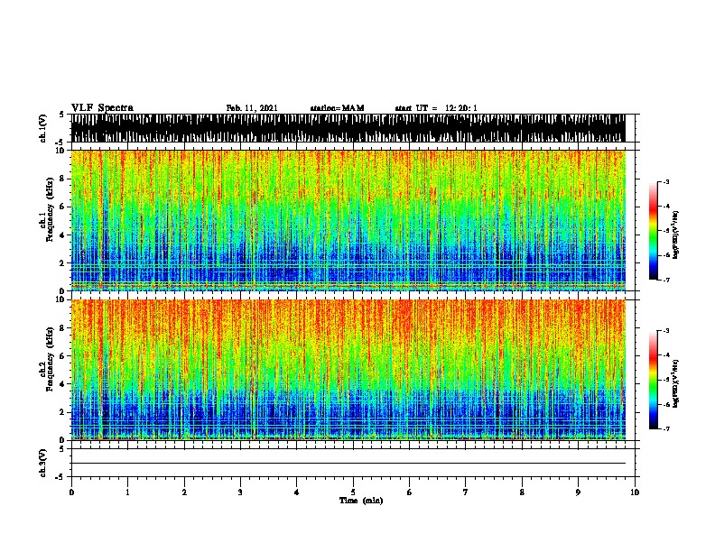Click the "ch.2 Frequency (kHz)" axis label
The height and width of the screenshot is (552, 715).
(x=47, y=359)
